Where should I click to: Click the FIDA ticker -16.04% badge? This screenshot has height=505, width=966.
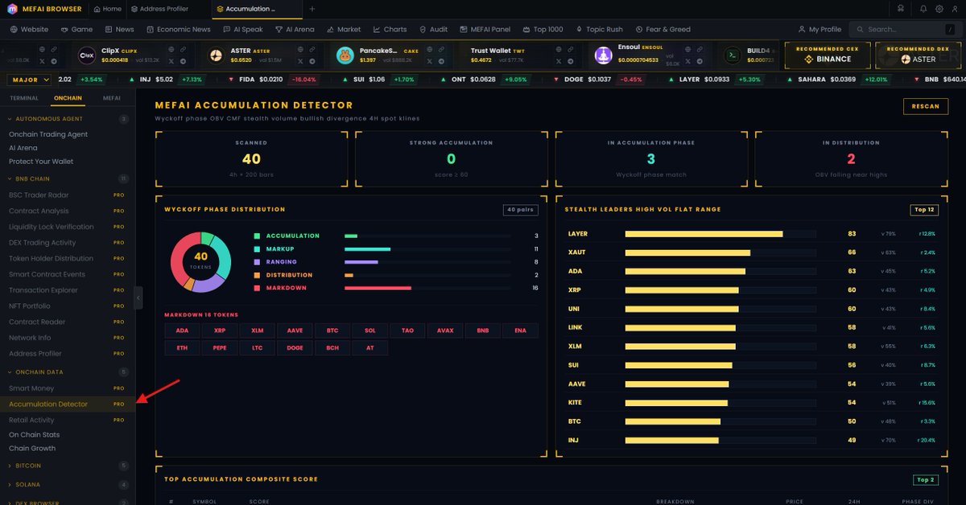(x=303, y=80)
